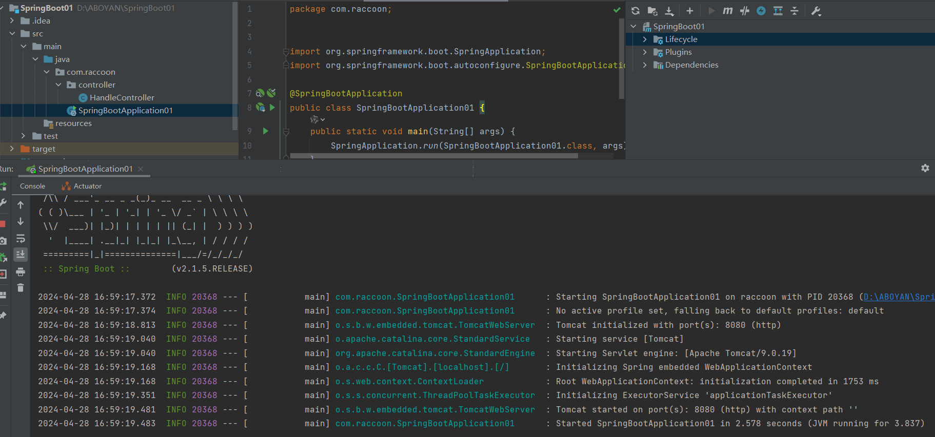Click green inspection checkmark in editor

tap(616, 10)
